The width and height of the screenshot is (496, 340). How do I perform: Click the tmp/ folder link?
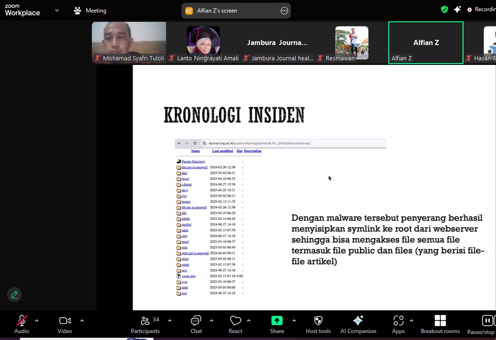tap(185, 288)
